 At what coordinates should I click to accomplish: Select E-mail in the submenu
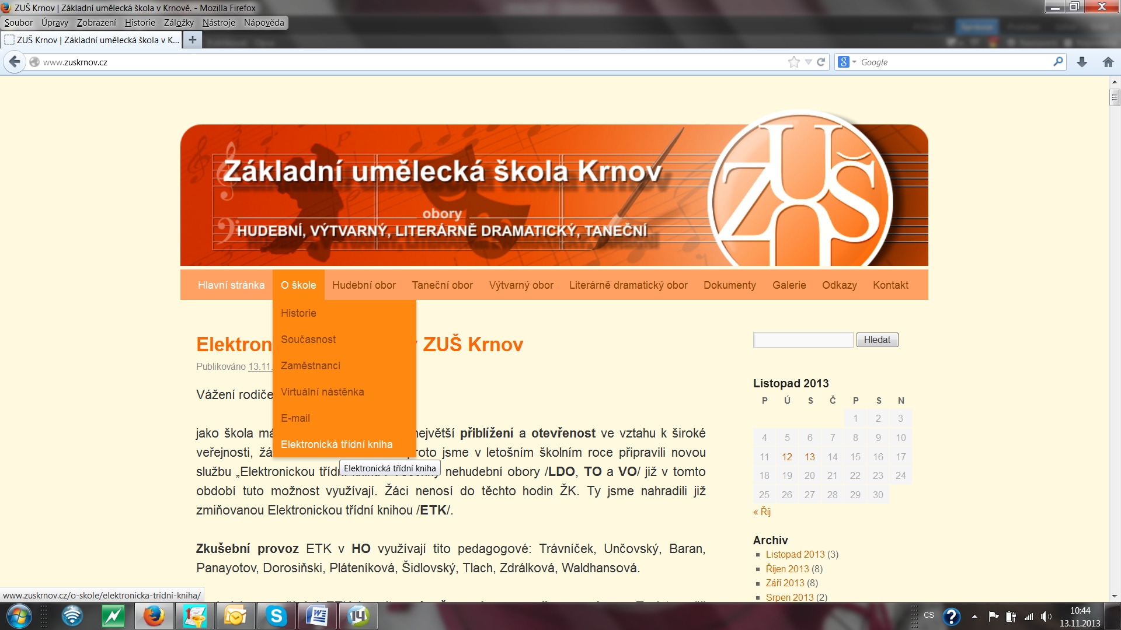(x=344, y=418)
